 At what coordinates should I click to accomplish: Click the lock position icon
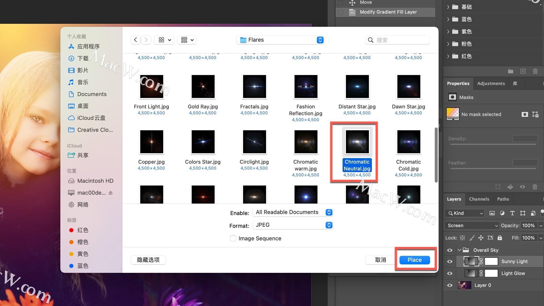481,238
